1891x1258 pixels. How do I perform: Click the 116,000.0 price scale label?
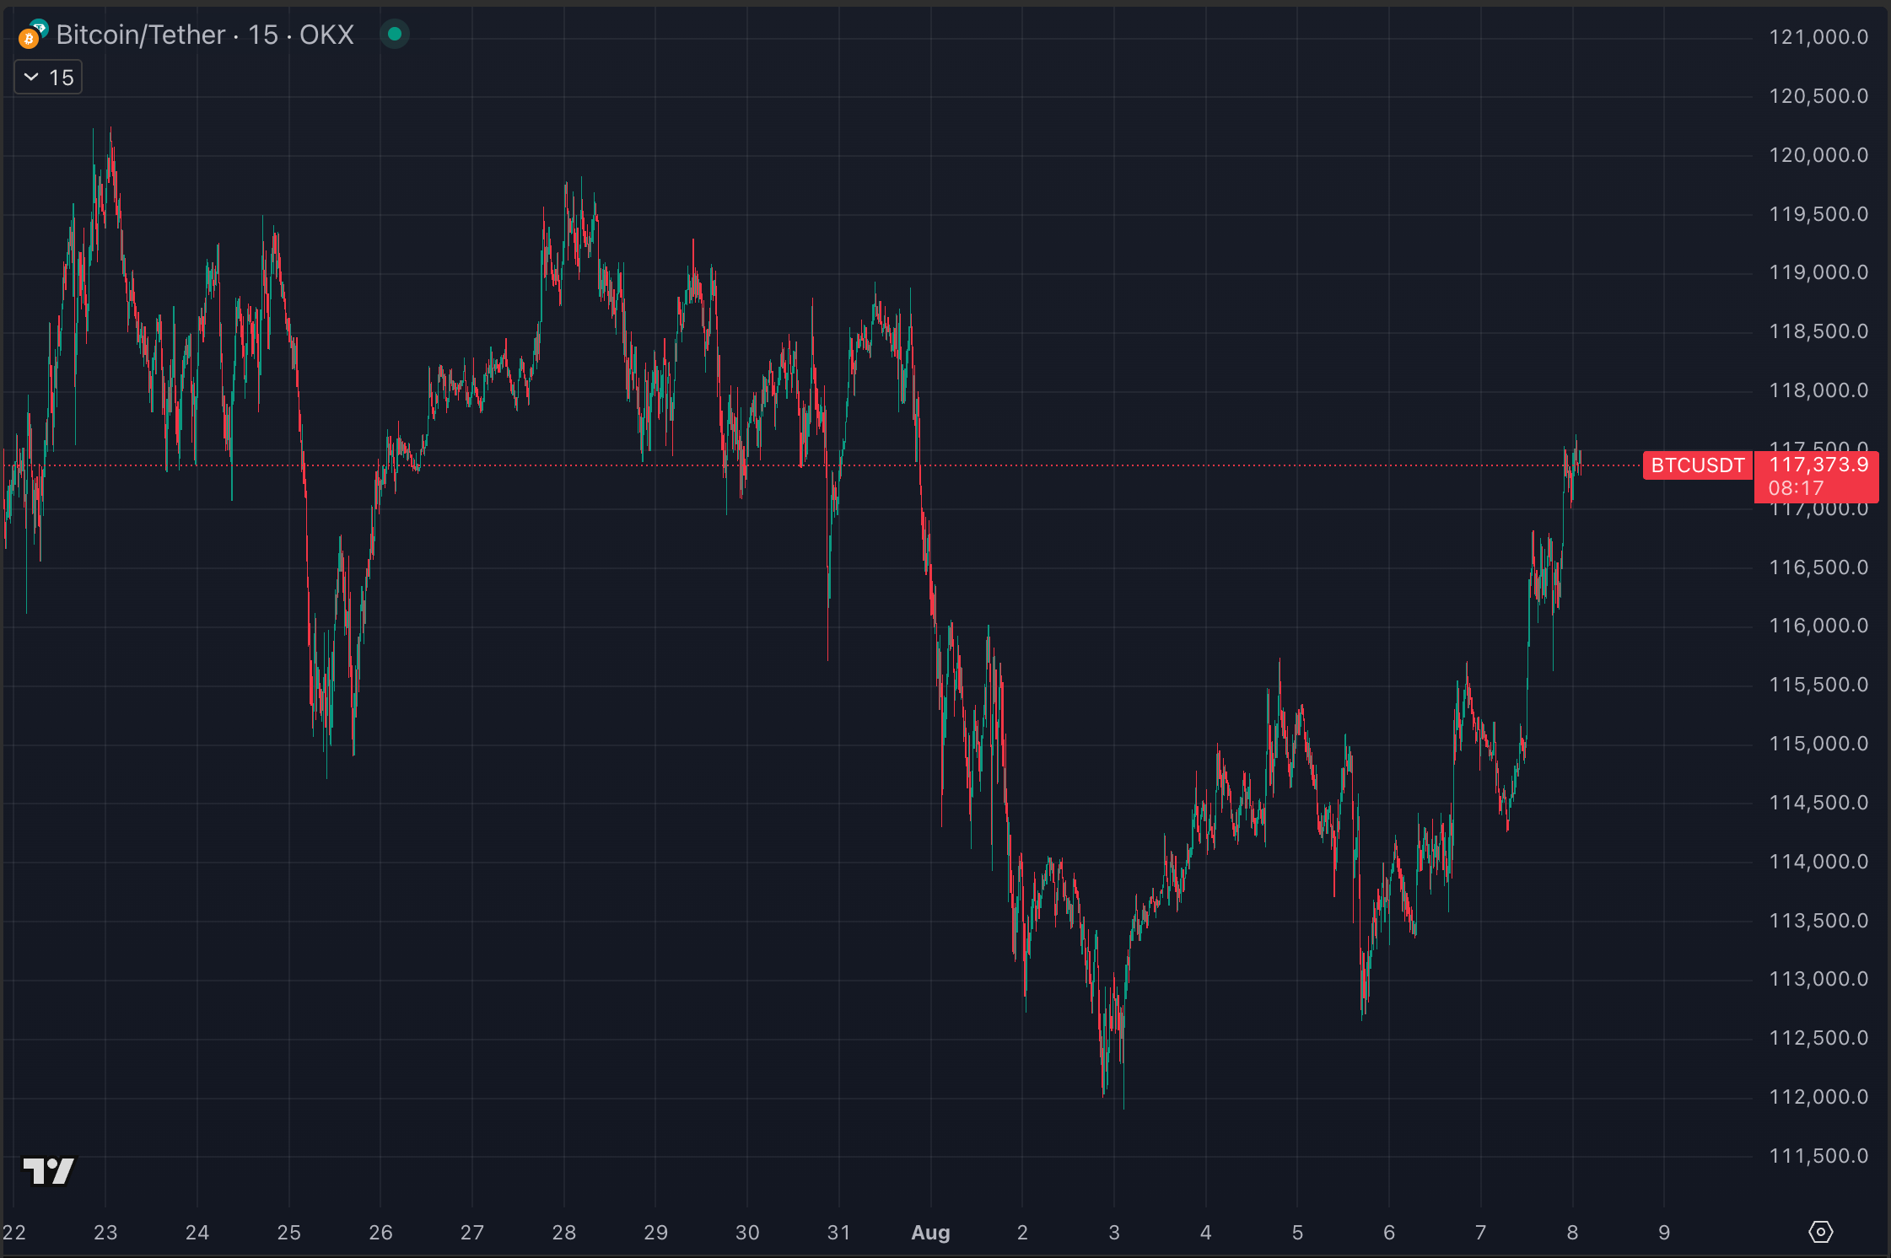1818,626
